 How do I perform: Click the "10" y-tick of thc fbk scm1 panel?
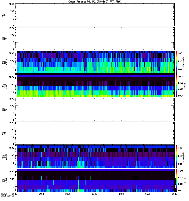13,187
